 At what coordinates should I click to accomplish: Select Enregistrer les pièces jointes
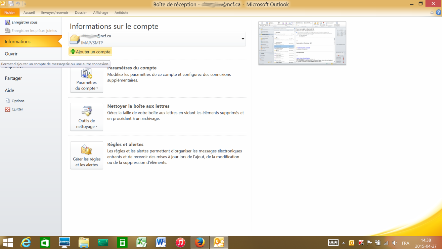pos(31,31)
